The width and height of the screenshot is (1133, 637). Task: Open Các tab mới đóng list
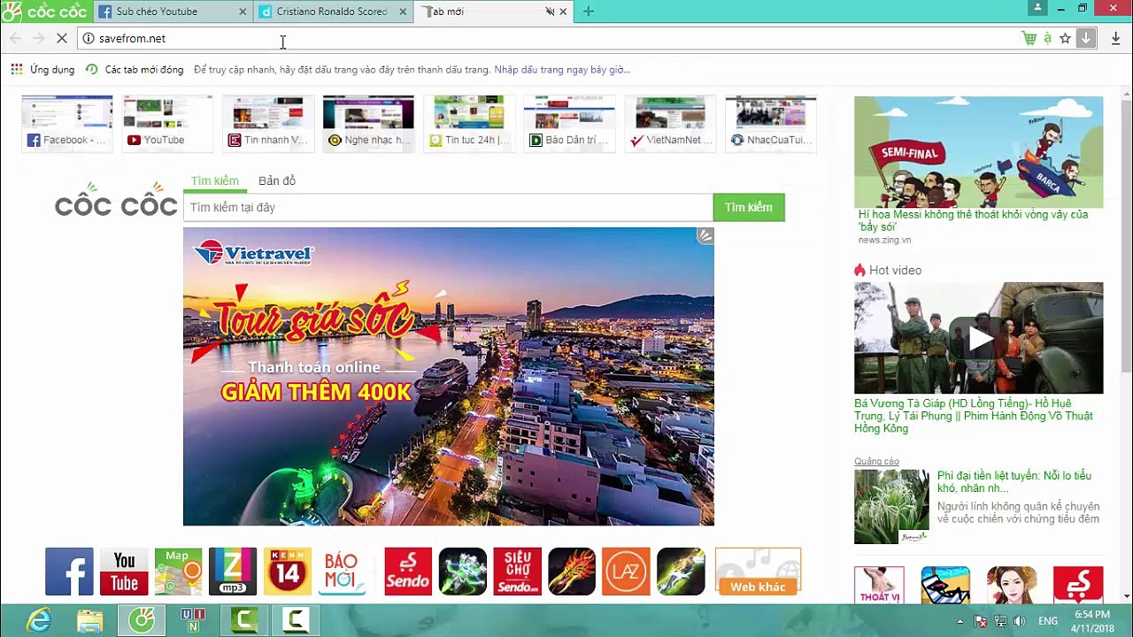(x=135, y=69)
